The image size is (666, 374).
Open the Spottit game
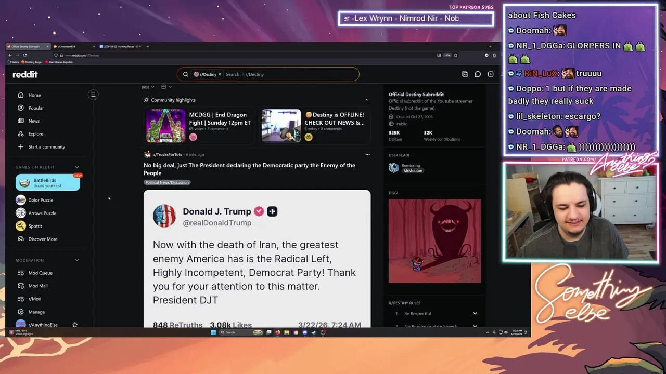(x=29, y=226)
